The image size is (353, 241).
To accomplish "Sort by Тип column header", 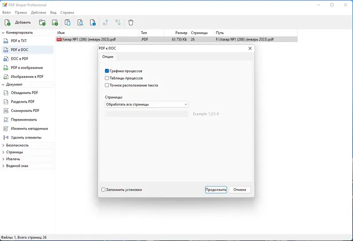I will pyautogui.click(x=151, y=33).
